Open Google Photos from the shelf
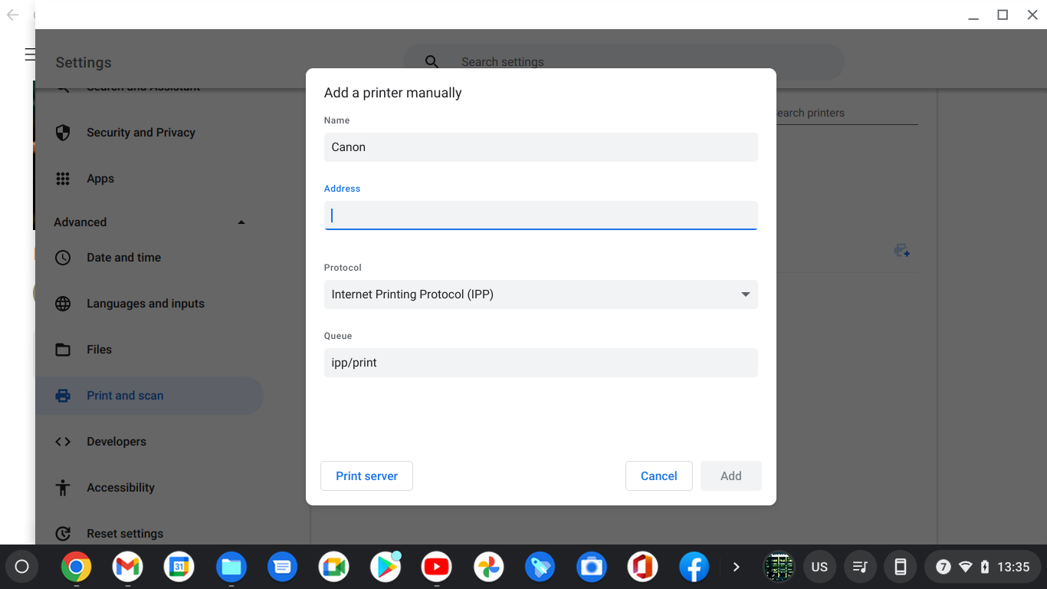1047x589 pixels. (487, 567)
